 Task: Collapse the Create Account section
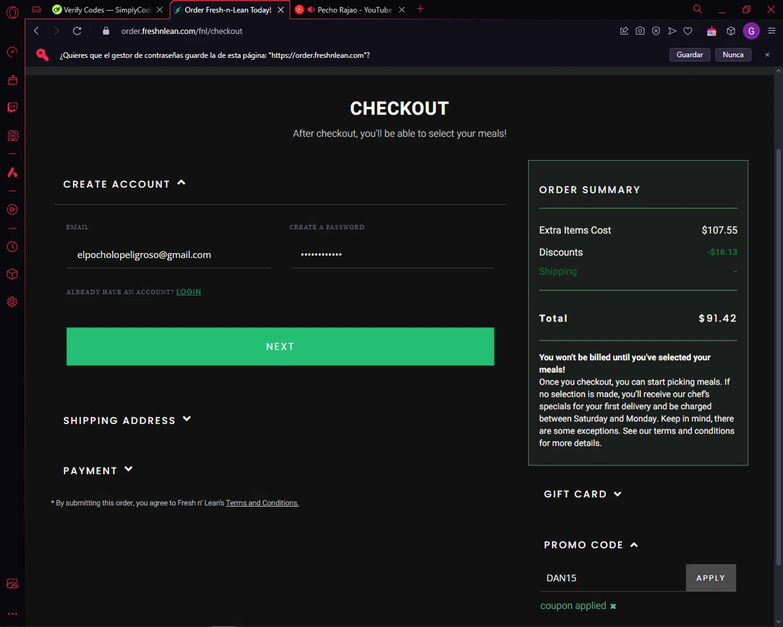pyautogui.click(x=124, y=184)
